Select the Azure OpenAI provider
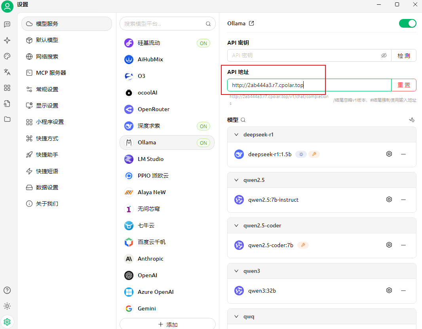422x329 pixels. pos(167,292)
